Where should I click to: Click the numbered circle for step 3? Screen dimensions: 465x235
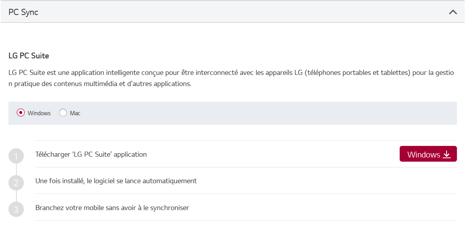16,209
